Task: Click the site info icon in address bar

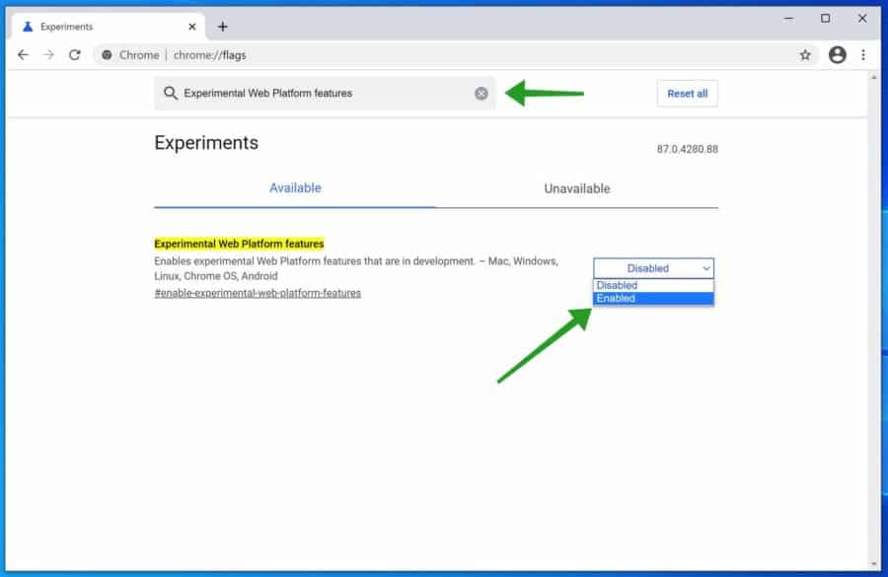Action: pyautogui.click(x=107, y=55)
